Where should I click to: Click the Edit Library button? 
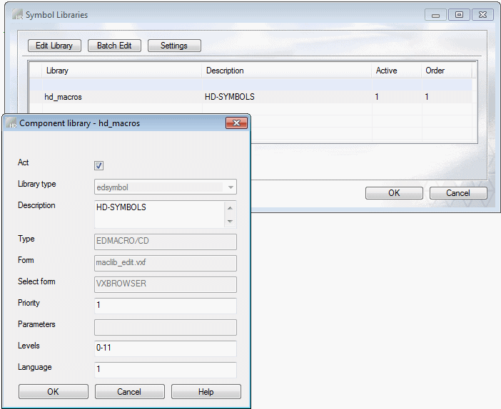pos(55,46)
